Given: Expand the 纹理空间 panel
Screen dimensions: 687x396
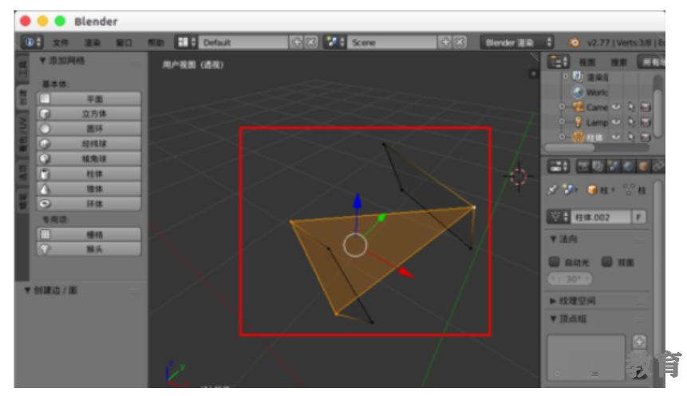Looking at the screenshot, I should click(554, 300).
